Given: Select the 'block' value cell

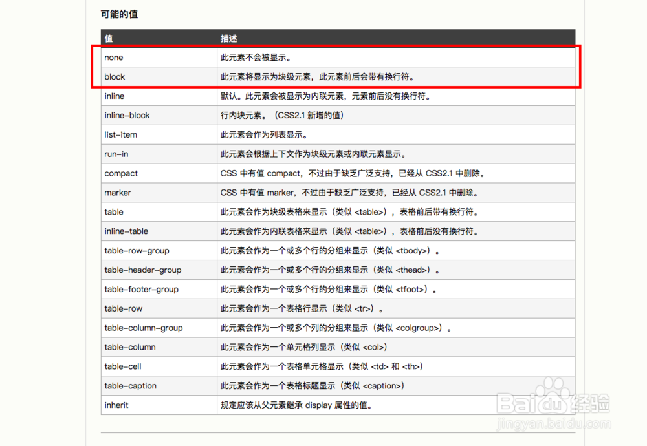Looking at the screenshot, I should (x=159, y=77).
